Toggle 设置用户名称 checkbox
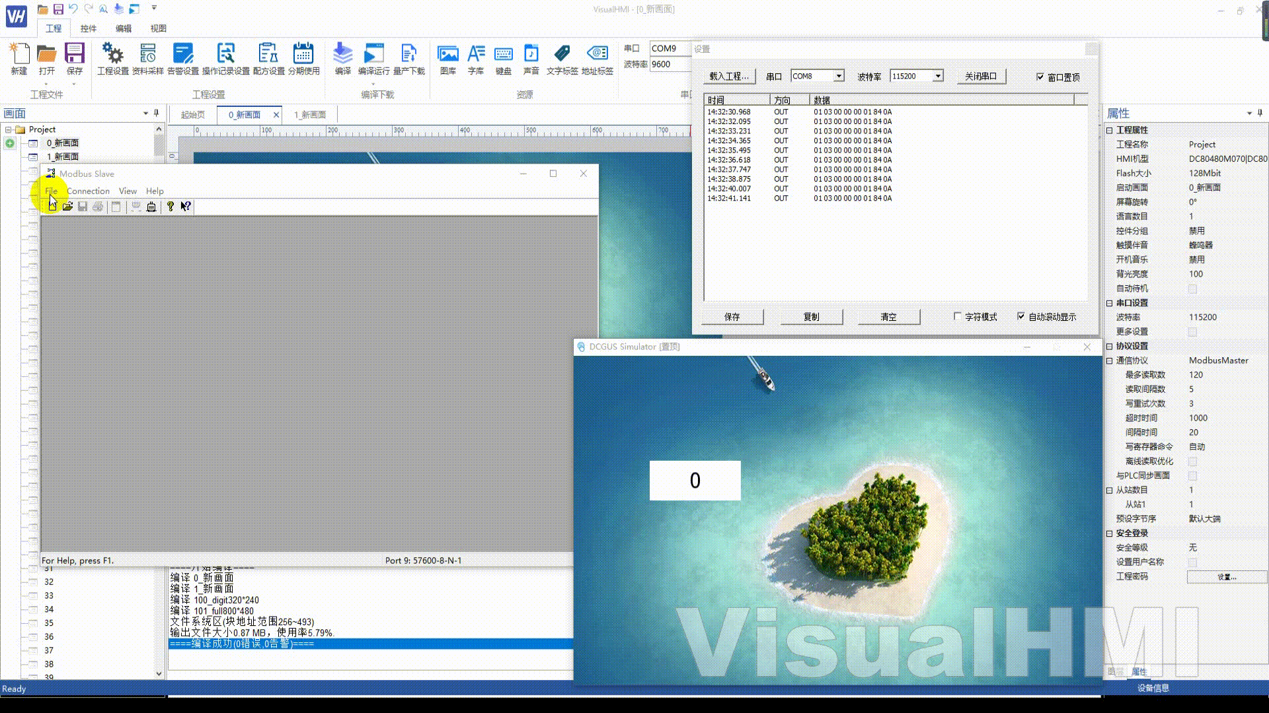The width and height of the screenshot is (1269, 713). [x=1193, y=562]
